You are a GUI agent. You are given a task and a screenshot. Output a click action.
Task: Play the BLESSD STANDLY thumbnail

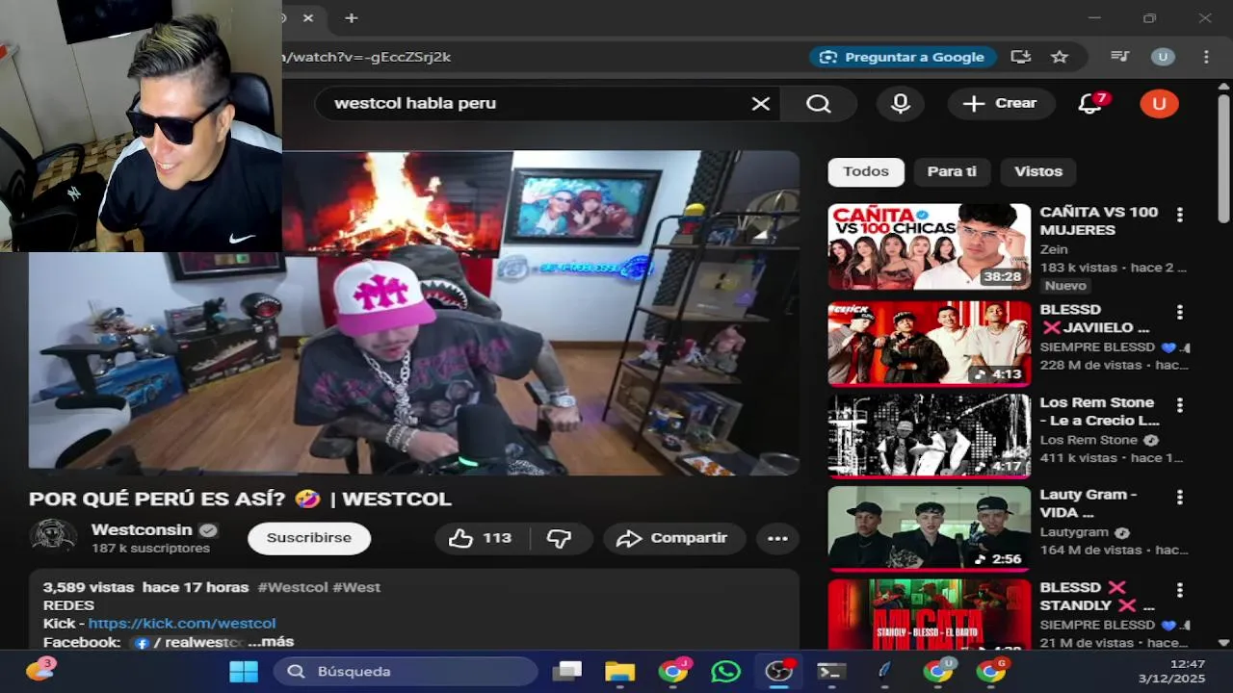click(929, 614)
